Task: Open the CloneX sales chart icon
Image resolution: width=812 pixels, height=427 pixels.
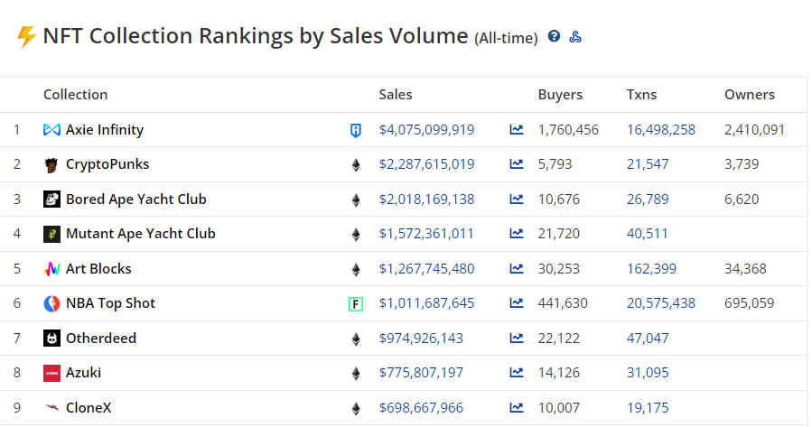Action: [517, 407]
